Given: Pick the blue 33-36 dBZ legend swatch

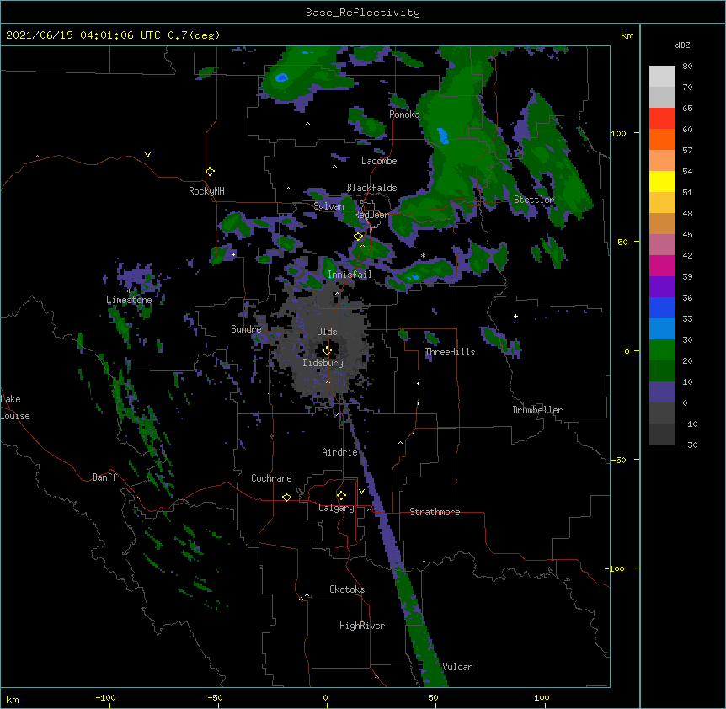Looking at the screenshot, I should coord(662,307).
